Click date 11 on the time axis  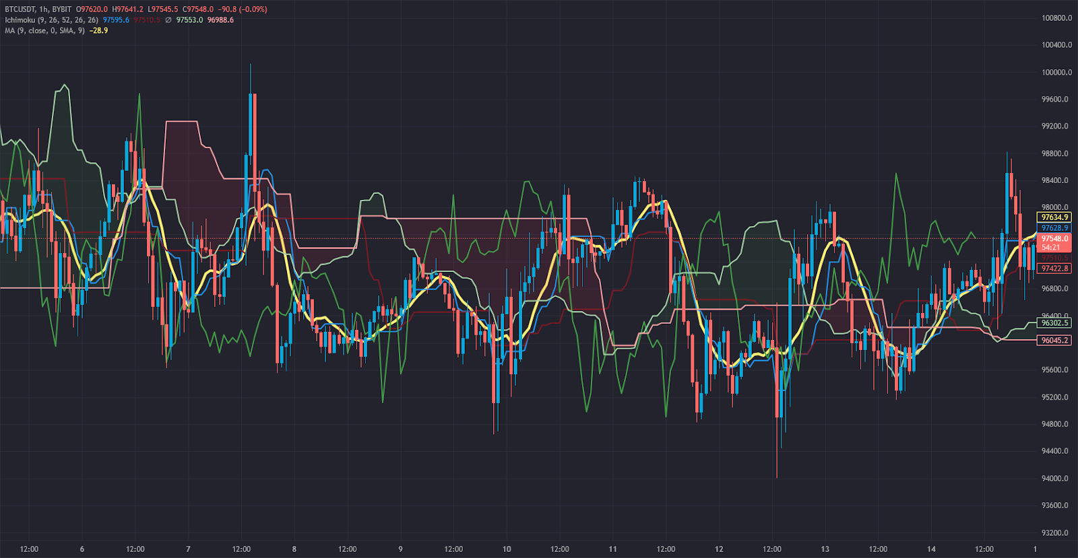[612, 549]
